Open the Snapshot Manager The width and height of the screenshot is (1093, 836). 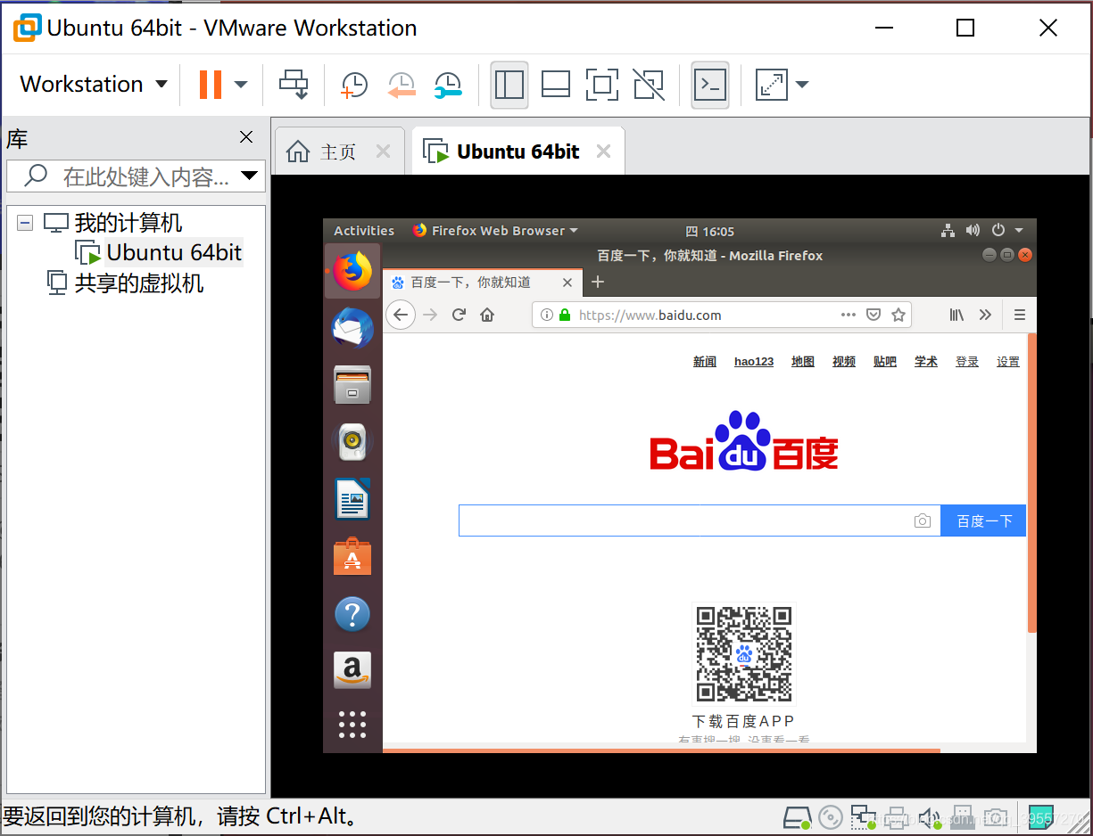448,85
